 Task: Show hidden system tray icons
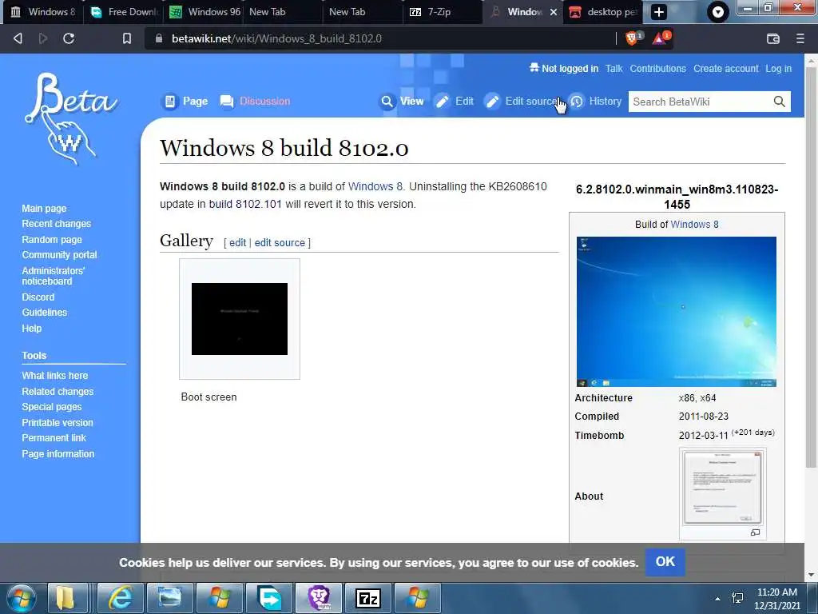(x=717, y=599)
